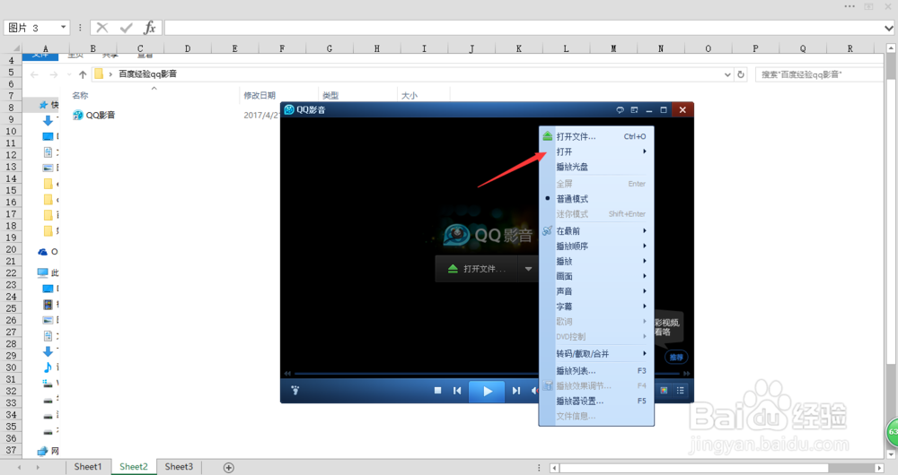Click the colorful skin icon in QQ影音
This screenshot has height=475, width=898.
pos(664,391)
